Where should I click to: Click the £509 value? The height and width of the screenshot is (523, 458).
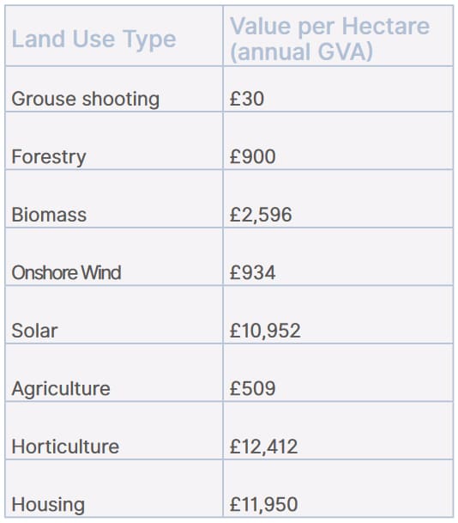point(252,388)
